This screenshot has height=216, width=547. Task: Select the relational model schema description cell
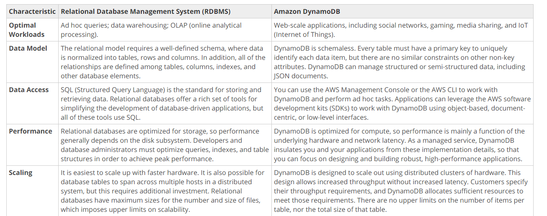click(165, 62)
